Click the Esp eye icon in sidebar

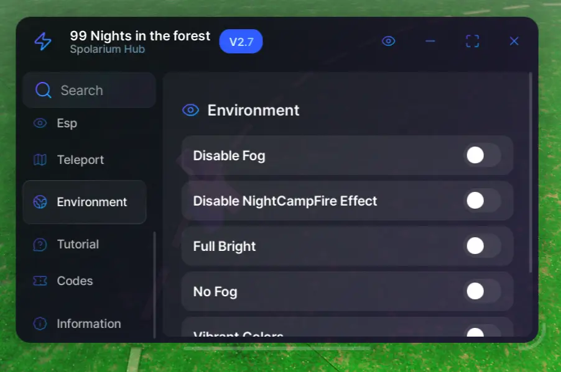[40, 123]
